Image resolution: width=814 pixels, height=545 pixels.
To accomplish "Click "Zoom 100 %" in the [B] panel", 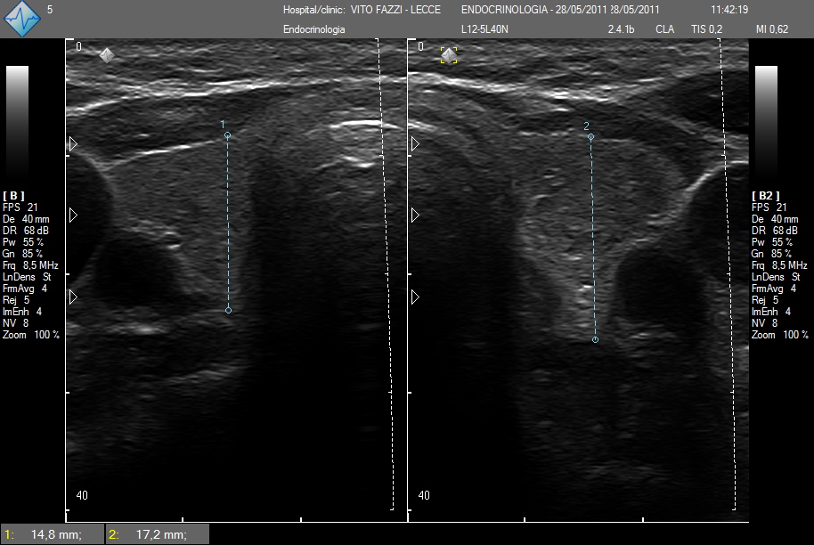I will (x=31, y=335).
